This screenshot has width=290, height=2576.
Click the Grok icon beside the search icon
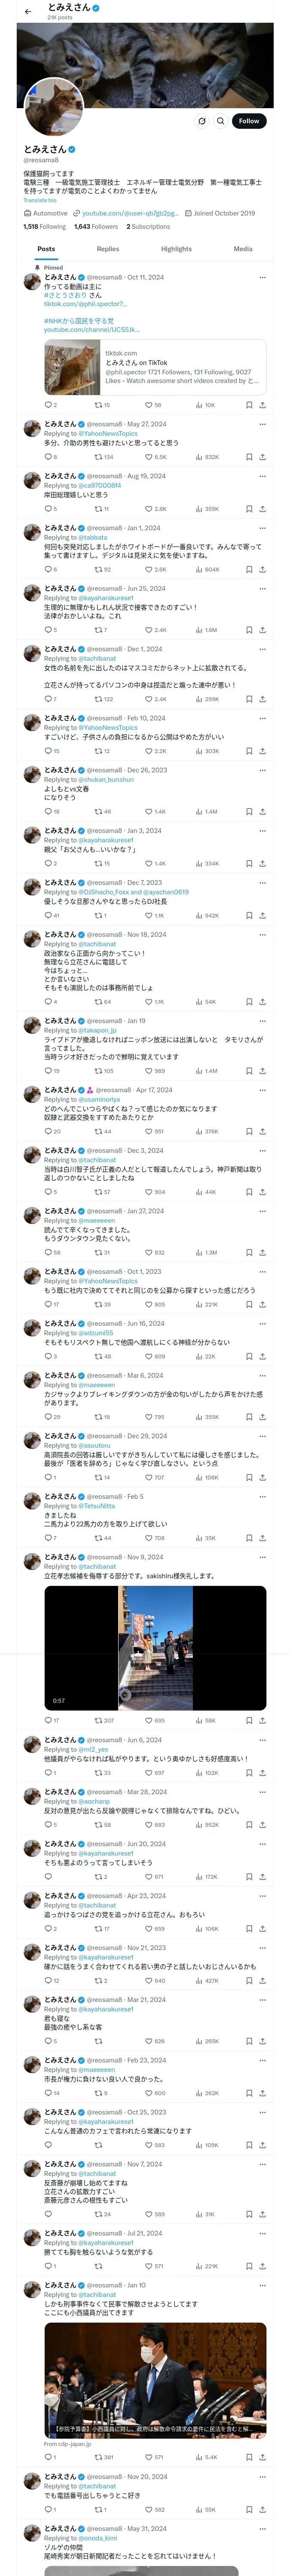tap(201, 121)
